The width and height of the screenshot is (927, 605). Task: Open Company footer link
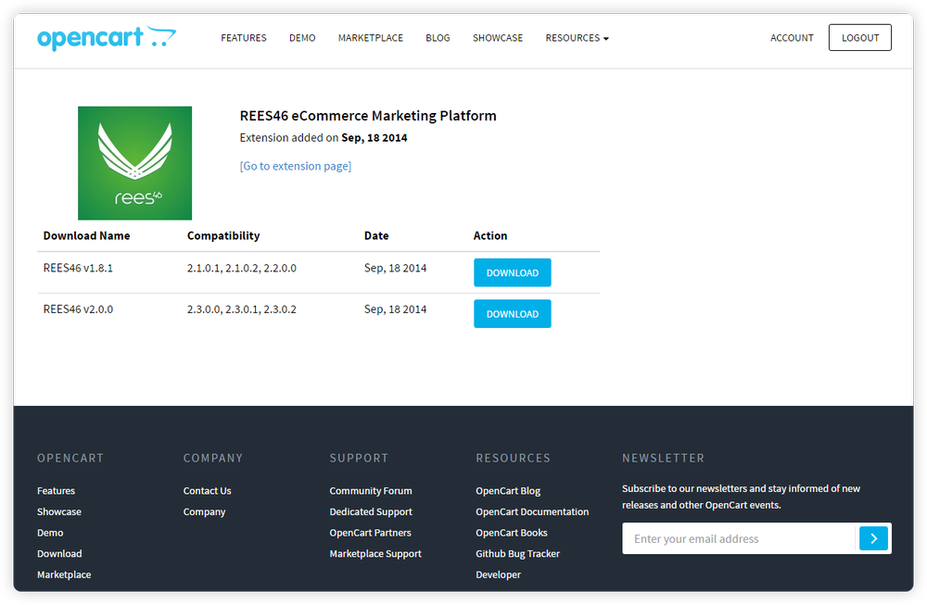coord(205,511)
